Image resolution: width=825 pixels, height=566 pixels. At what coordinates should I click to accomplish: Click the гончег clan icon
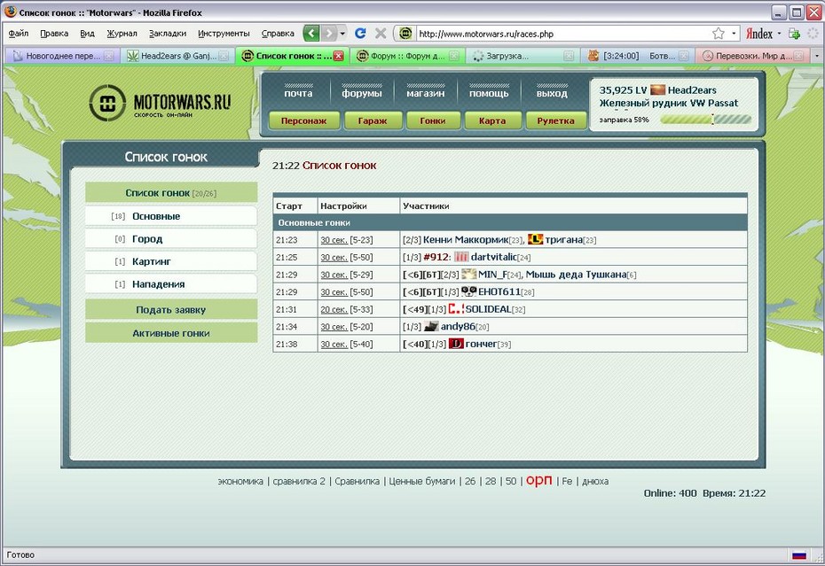456,344
